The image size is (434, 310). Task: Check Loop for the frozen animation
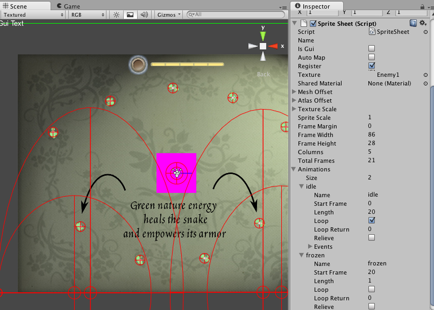[372, 289]
